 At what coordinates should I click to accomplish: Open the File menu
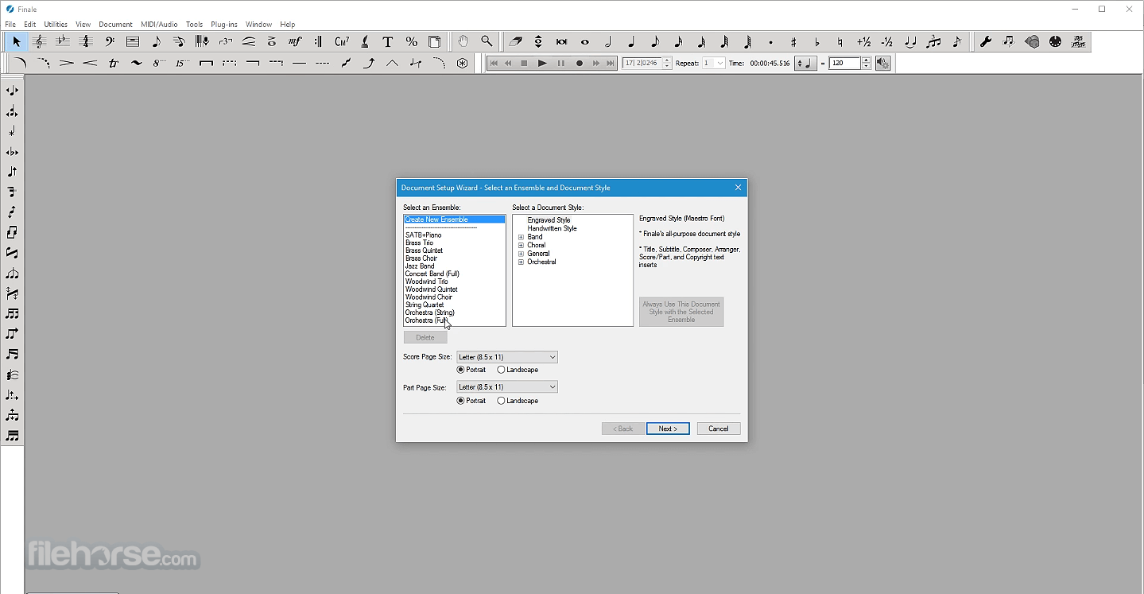pyautogui.click(x=10, y=25)
